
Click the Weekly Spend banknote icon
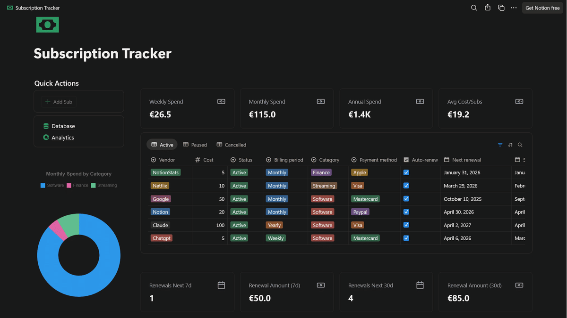[221, 102]
